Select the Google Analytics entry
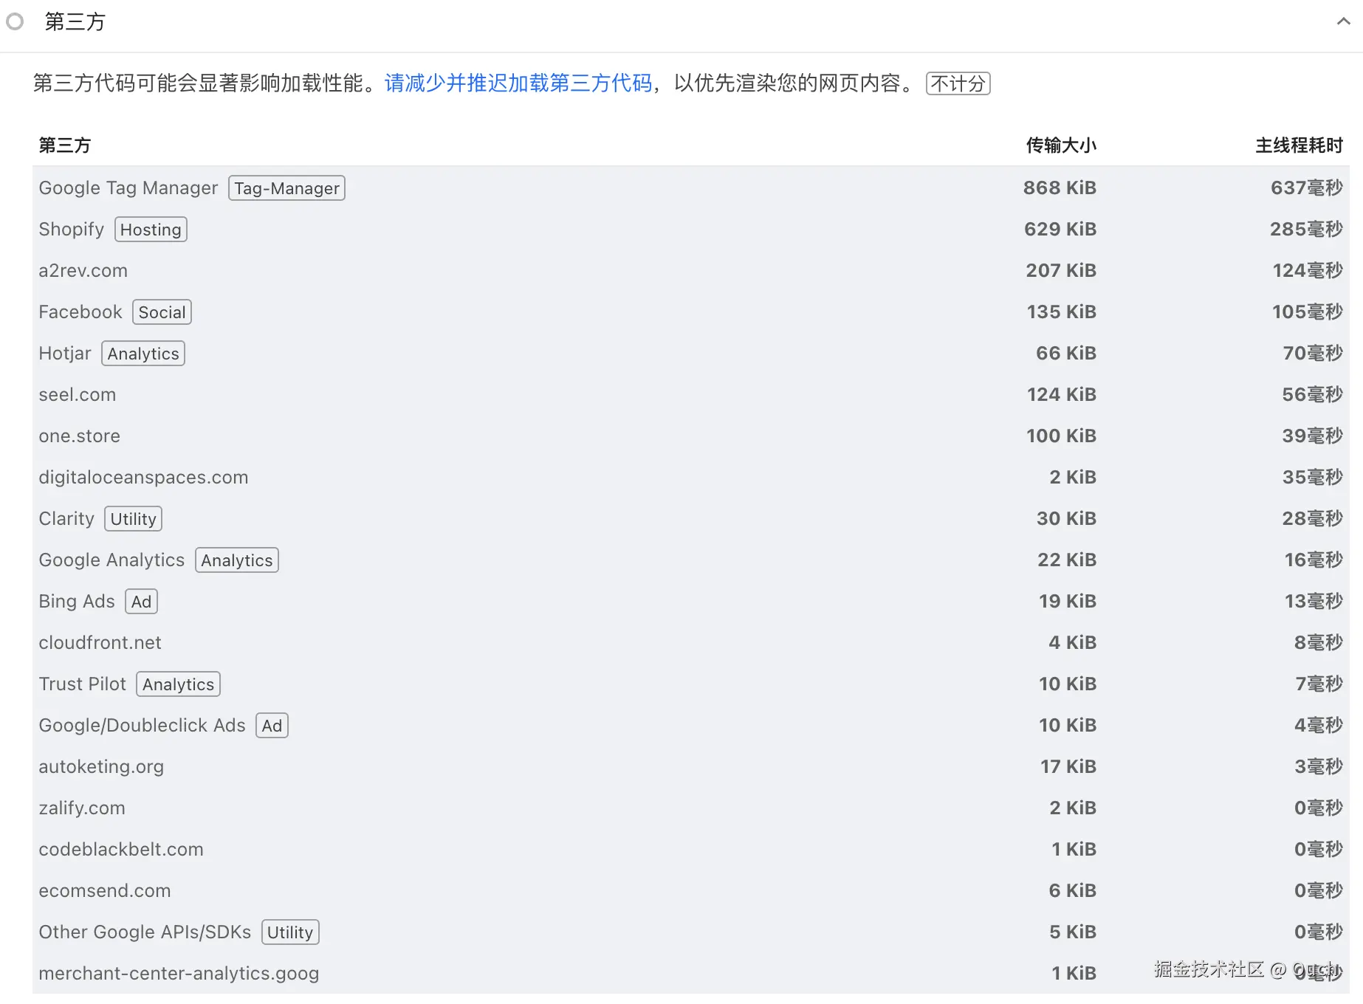The image size is (1363, 1004). (x=111, y=560)
